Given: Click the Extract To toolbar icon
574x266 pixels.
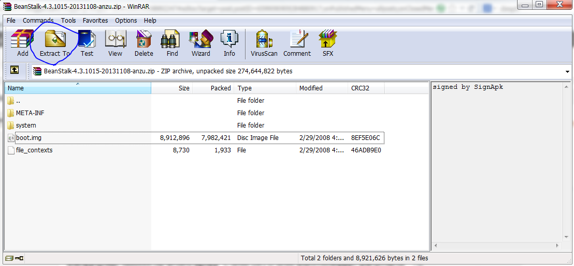Looking at the screenshot, I should click(55, 39).
